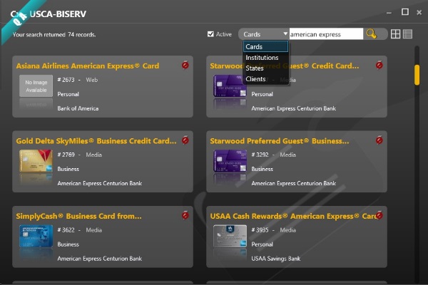This screenshot has width=428, height=285.
Task: Click the No Image Available placeholder
Action: 36,86
